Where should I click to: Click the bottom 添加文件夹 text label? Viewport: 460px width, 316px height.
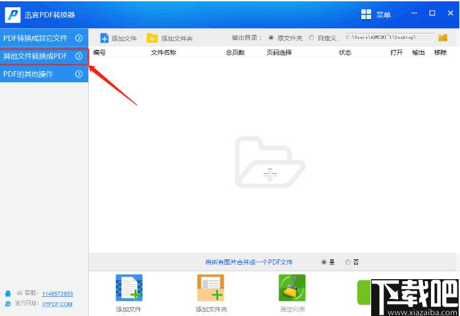coord(211,309)
